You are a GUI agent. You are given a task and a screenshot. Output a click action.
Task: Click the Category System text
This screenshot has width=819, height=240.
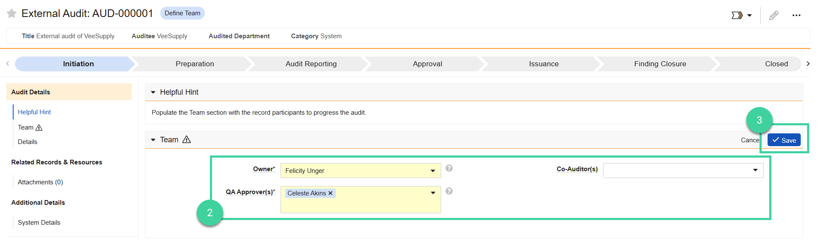(316, 36)
